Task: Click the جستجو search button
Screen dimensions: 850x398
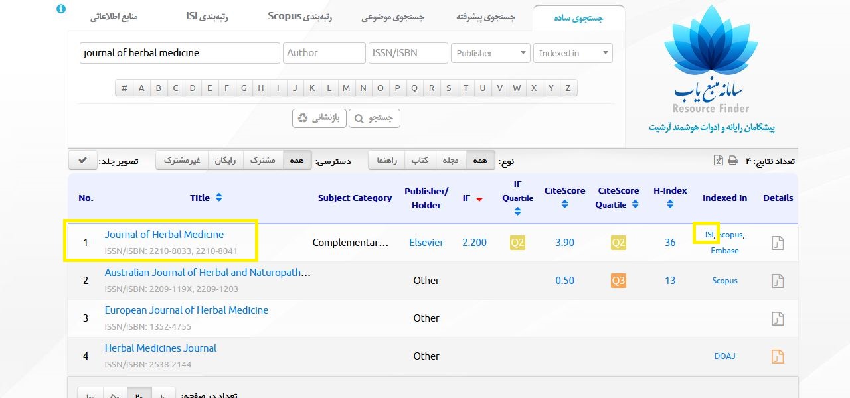Action: 374,118
